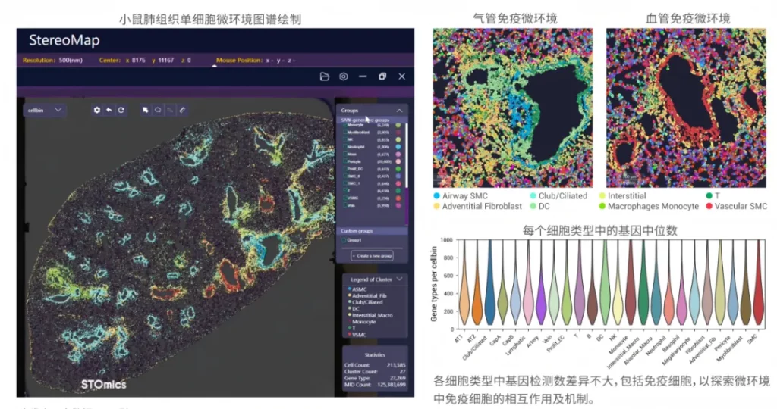The image size is (777, 409).
Task: Select the Group1 custom group radio button
Action: click(343, 241)
